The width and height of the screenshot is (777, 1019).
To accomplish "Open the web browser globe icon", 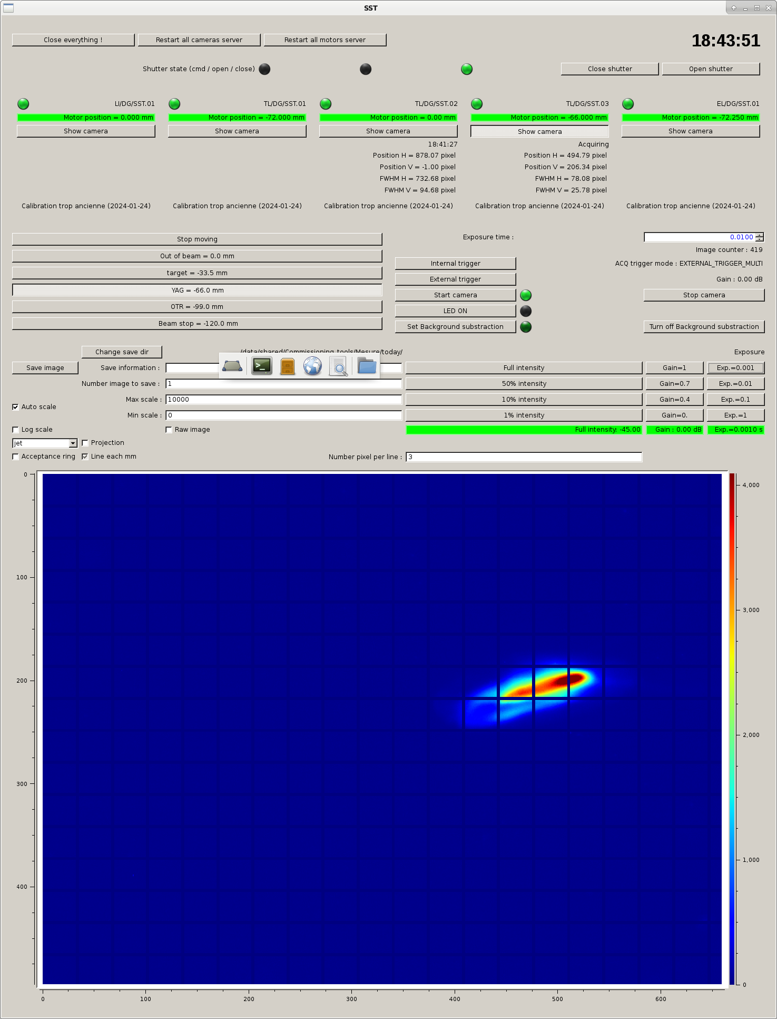I will pos(312,366).
